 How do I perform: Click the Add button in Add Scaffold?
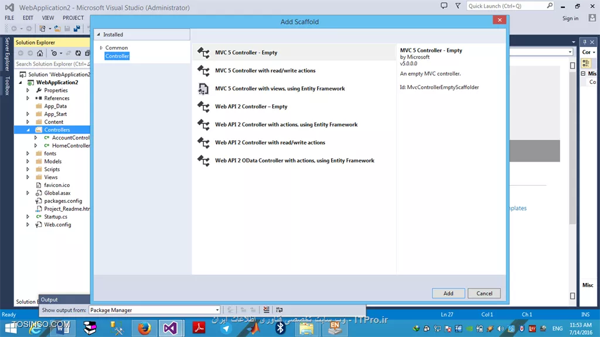point(448,294)
